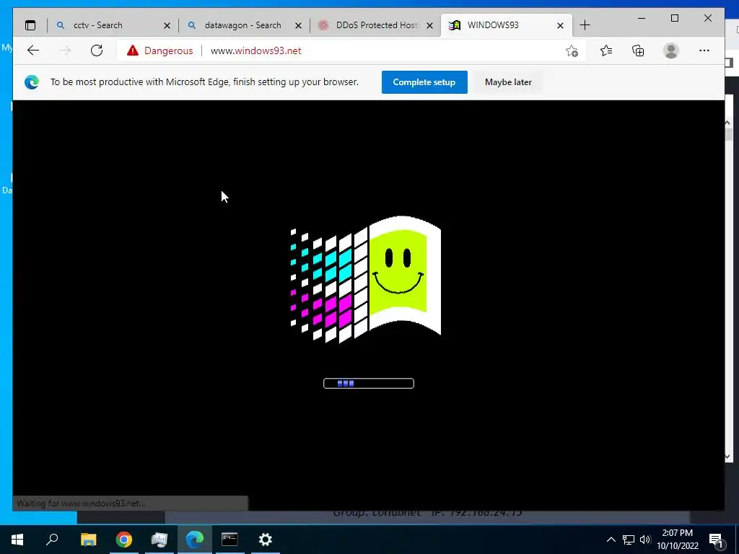Click the red Dangerous warning icon
This screenshot has height=554, width=739.
tap(133, 50)
